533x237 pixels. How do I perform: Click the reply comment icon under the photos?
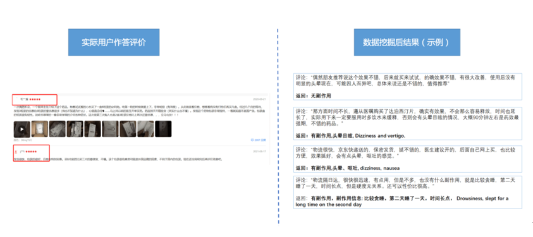click(x=252, y=140)
